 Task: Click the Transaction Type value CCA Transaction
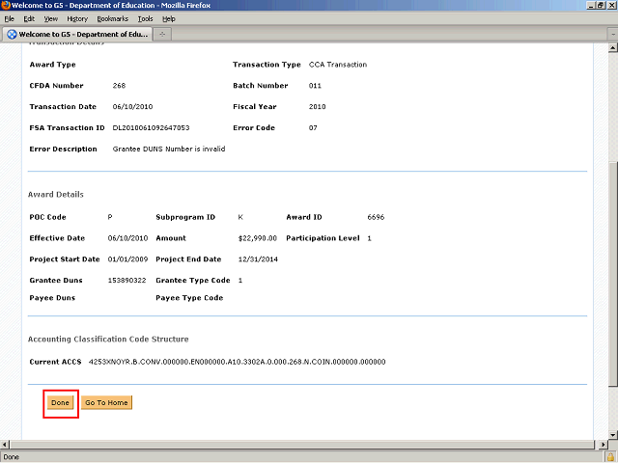point(338,65)
